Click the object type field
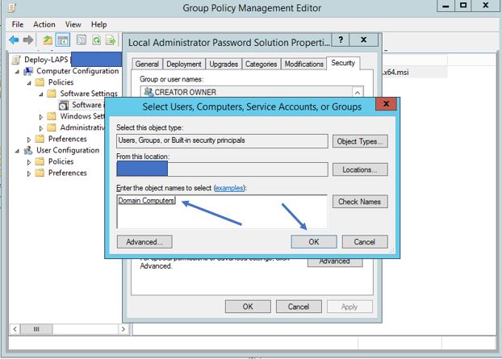Image resolution: width=502 pixels, height=359 pixels. point(222,141)
